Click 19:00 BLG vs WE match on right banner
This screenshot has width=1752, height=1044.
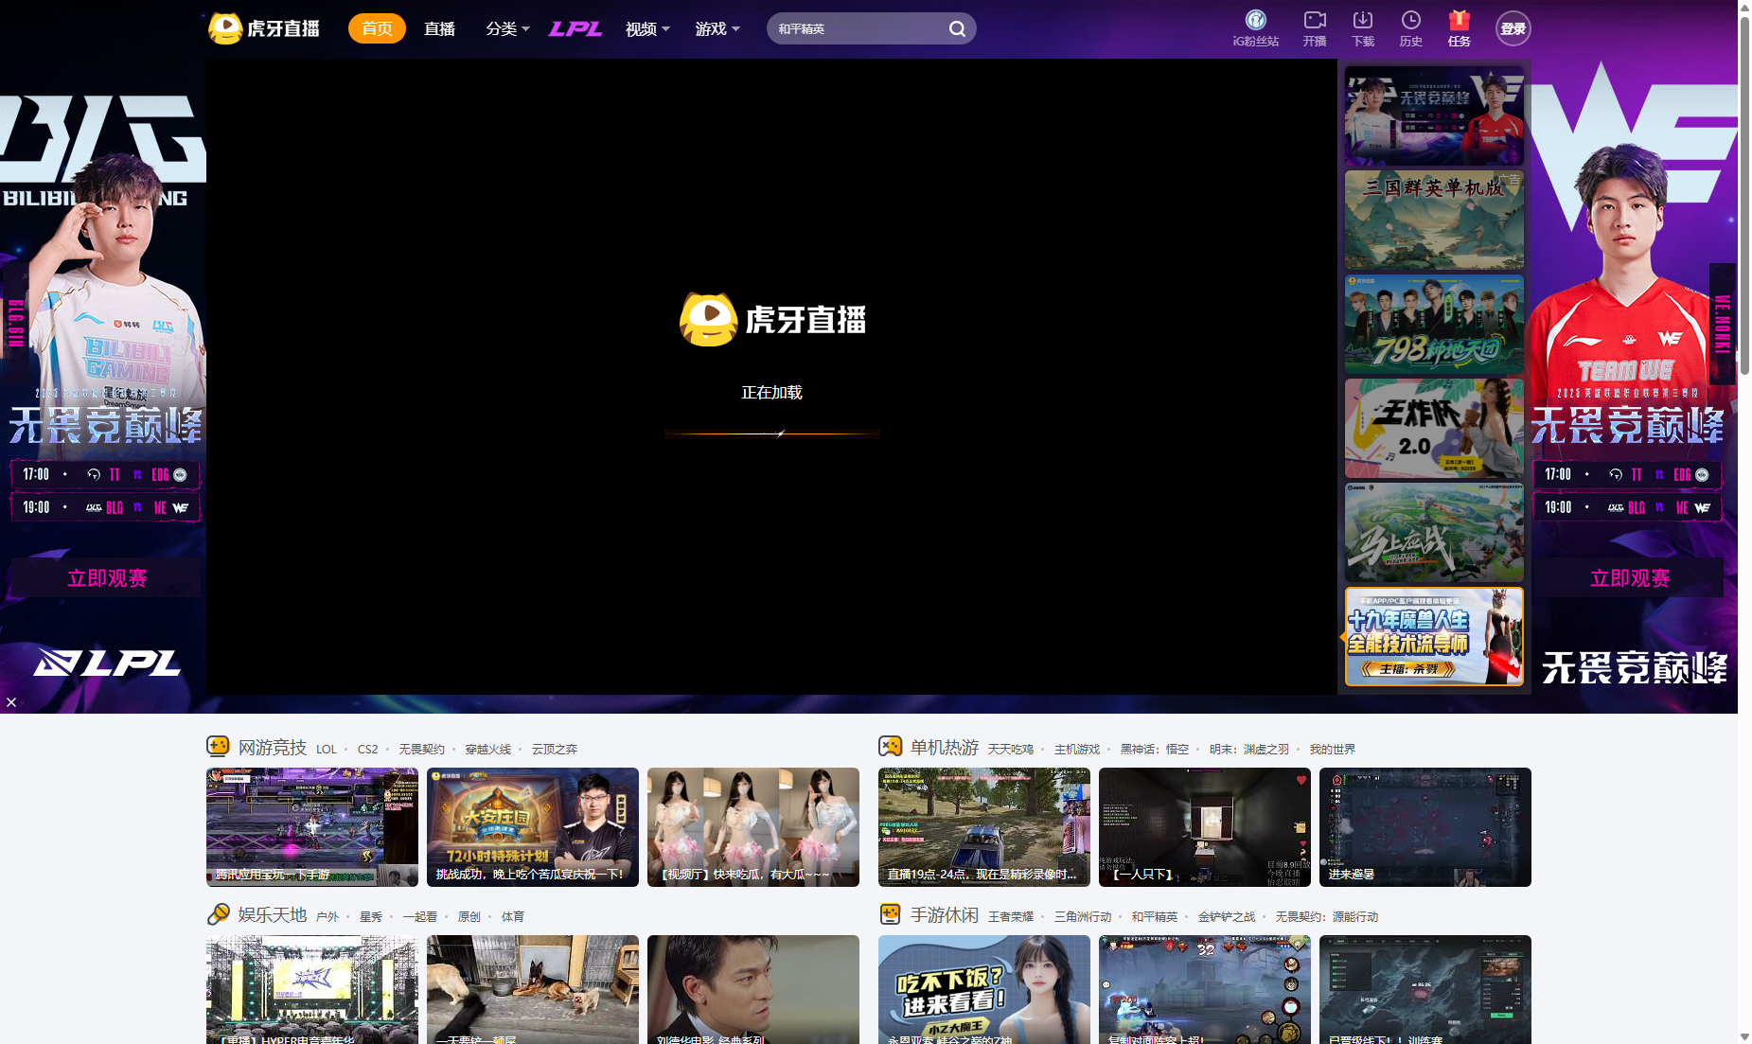[1628, 507]
